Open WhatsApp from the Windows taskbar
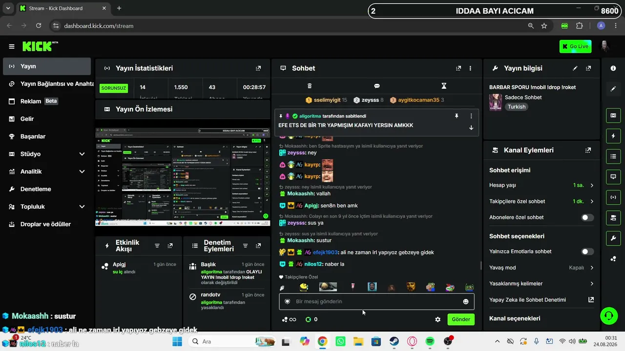Screen dimensions: 625x351 (x=340, y=341)
